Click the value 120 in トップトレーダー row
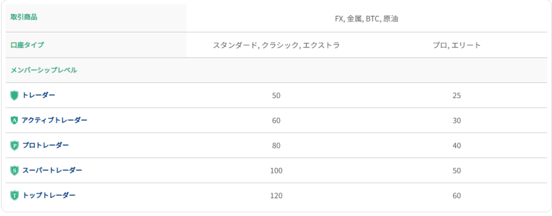Viewport: 552px width, 216px height. coord(277,196)
